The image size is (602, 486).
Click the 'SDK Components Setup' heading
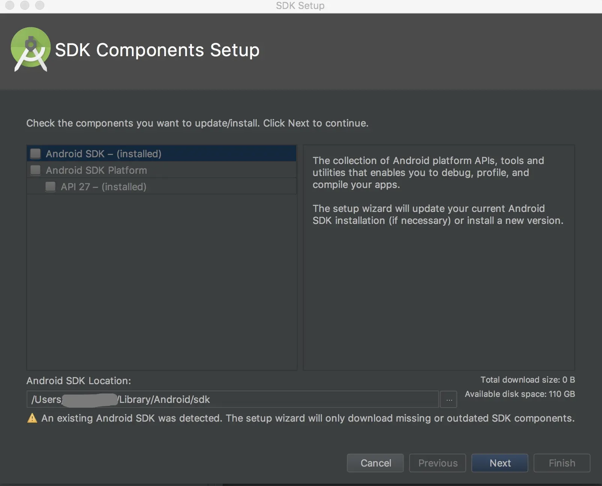[x=157, y=50]
